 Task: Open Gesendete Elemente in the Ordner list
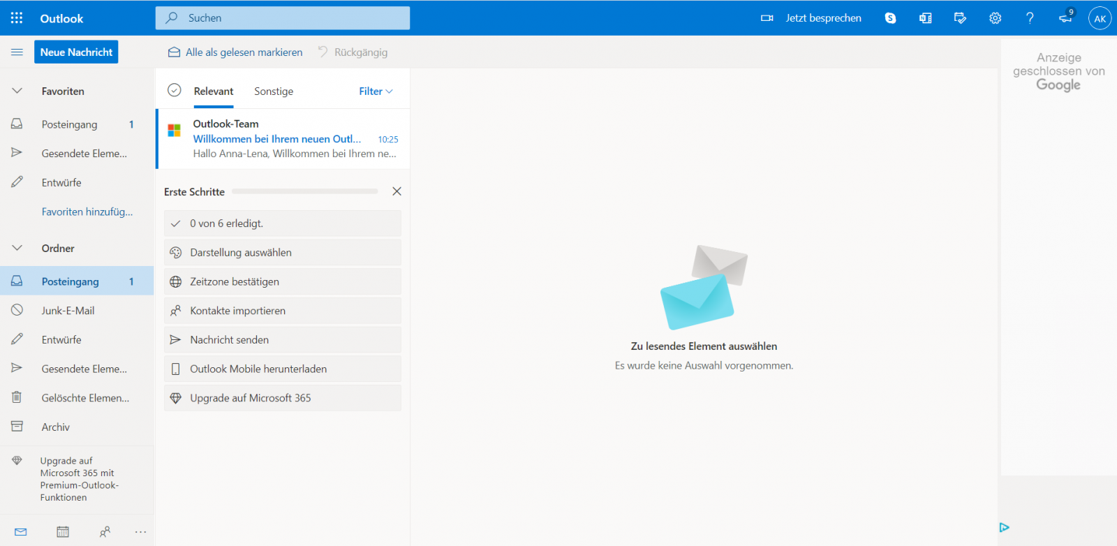(x=77, y=369)
